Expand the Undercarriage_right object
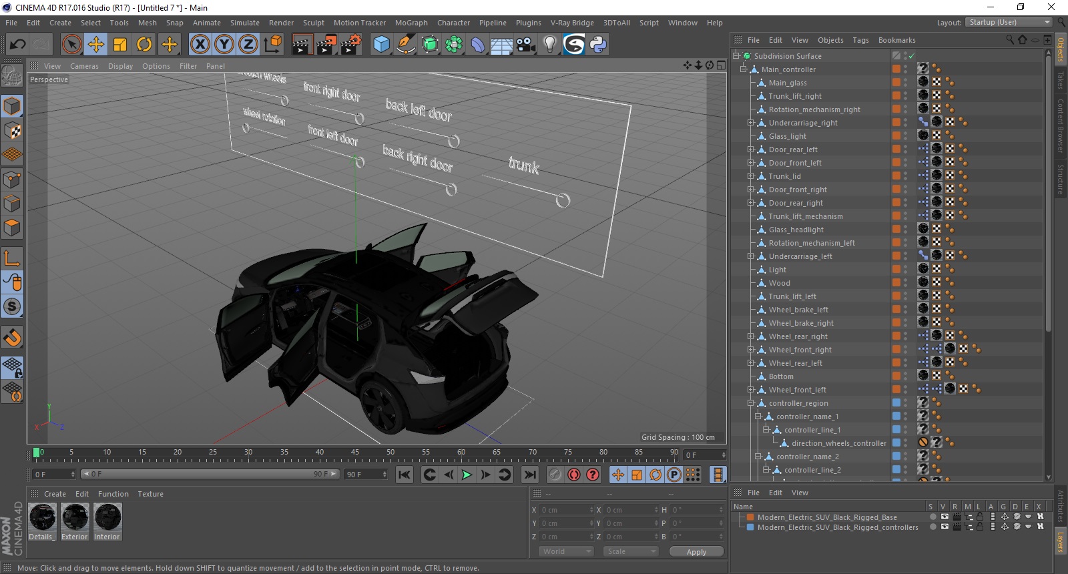 (x=751, y=123)
